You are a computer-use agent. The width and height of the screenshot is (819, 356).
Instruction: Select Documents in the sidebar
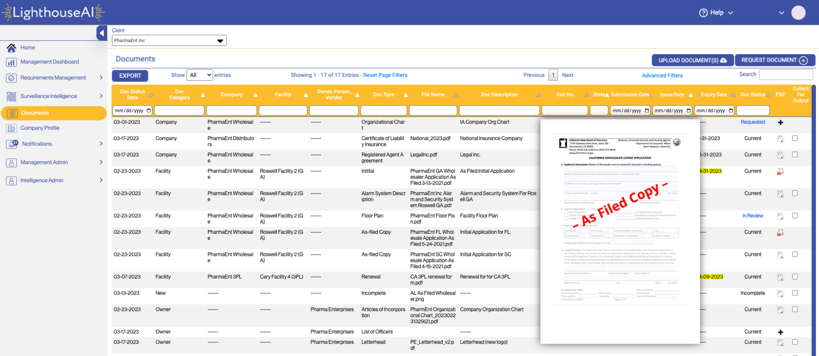(54, 113)
